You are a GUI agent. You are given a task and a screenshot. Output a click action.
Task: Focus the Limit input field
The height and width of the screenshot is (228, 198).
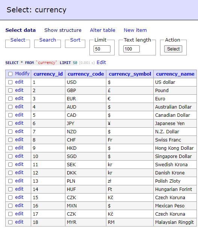102,49
